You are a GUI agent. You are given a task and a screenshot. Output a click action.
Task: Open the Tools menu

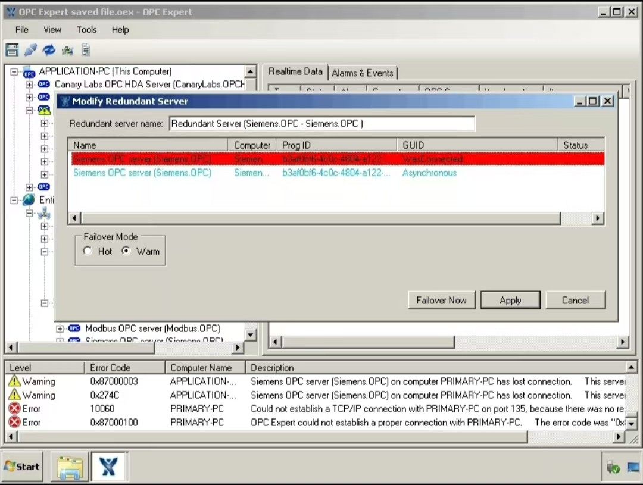click(x=86, y=30)
